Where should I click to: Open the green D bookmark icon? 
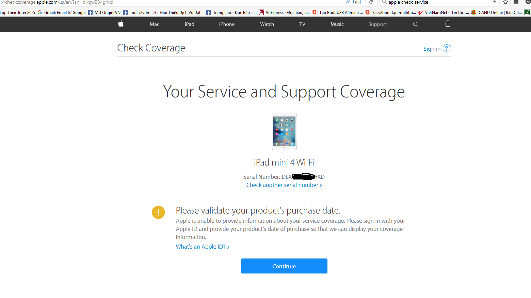tap(527, 12)
